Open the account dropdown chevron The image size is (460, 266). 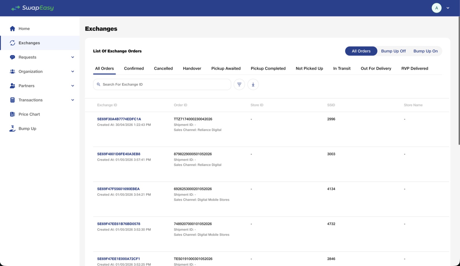click(x=448, y=8)
